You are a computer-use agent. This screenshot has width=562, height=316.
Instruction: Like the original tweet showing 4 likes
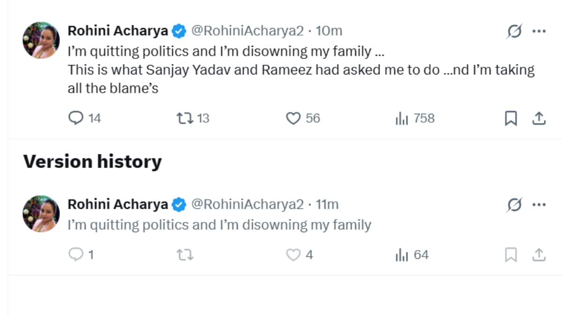click(294, 255)
